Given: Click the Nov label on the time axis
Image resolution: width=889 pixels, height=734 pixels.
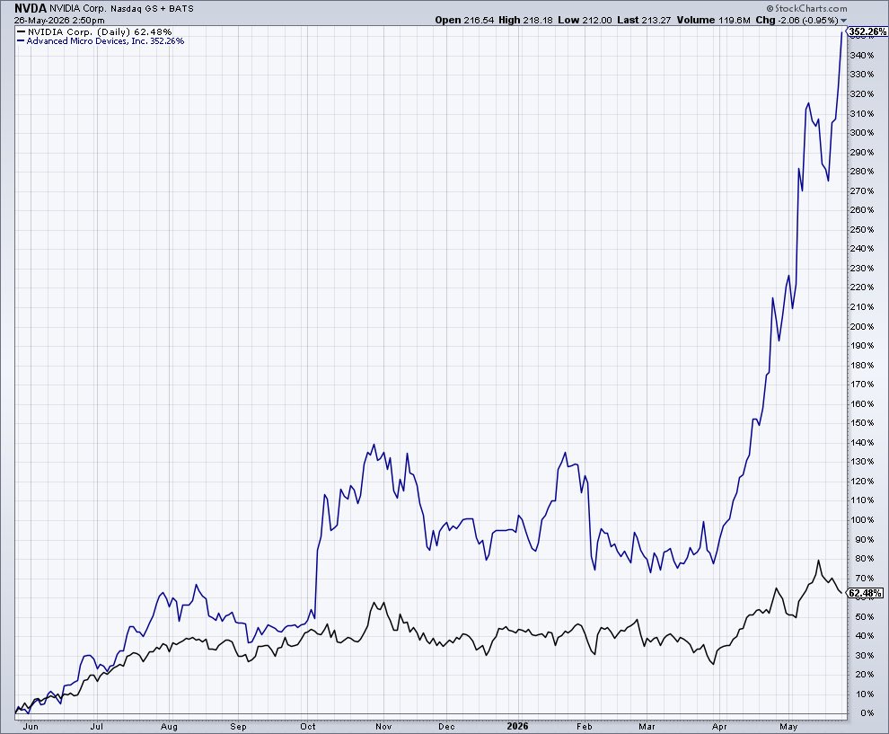Looking at the screenshot, I should click(x=383, y=726).
